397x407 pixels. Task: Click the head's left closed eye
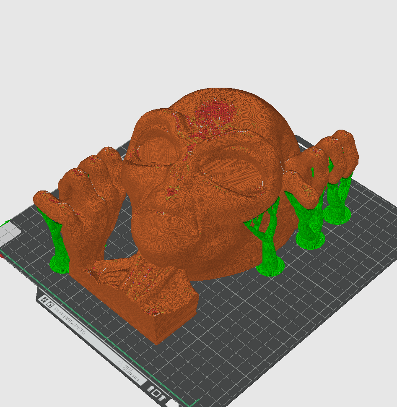click(157, 151)
